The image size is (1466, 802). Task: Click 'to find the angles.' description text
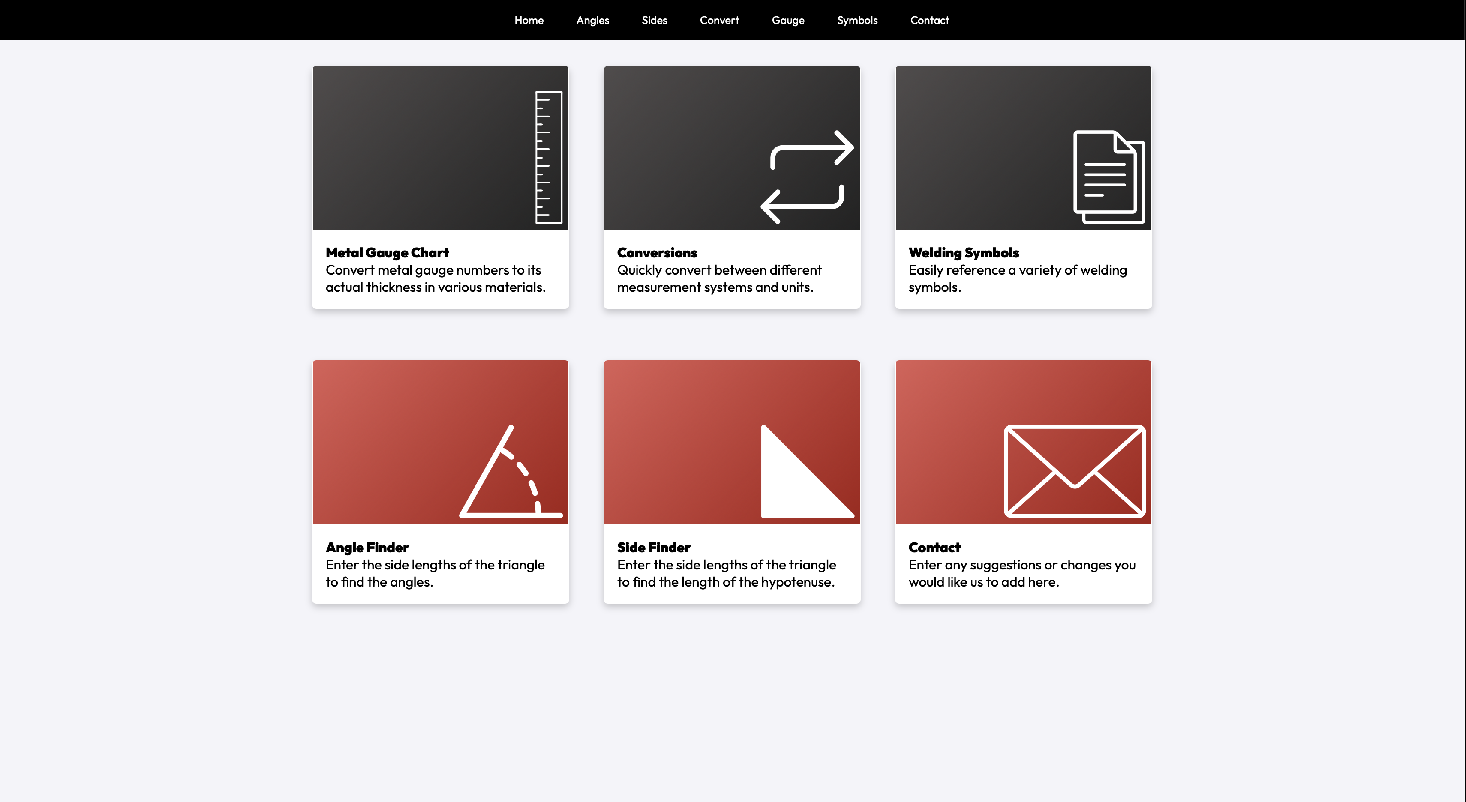[379, 582]
